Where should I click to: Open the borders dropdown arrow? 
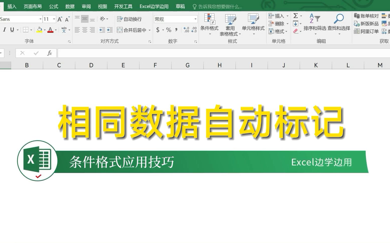point(31,30)
